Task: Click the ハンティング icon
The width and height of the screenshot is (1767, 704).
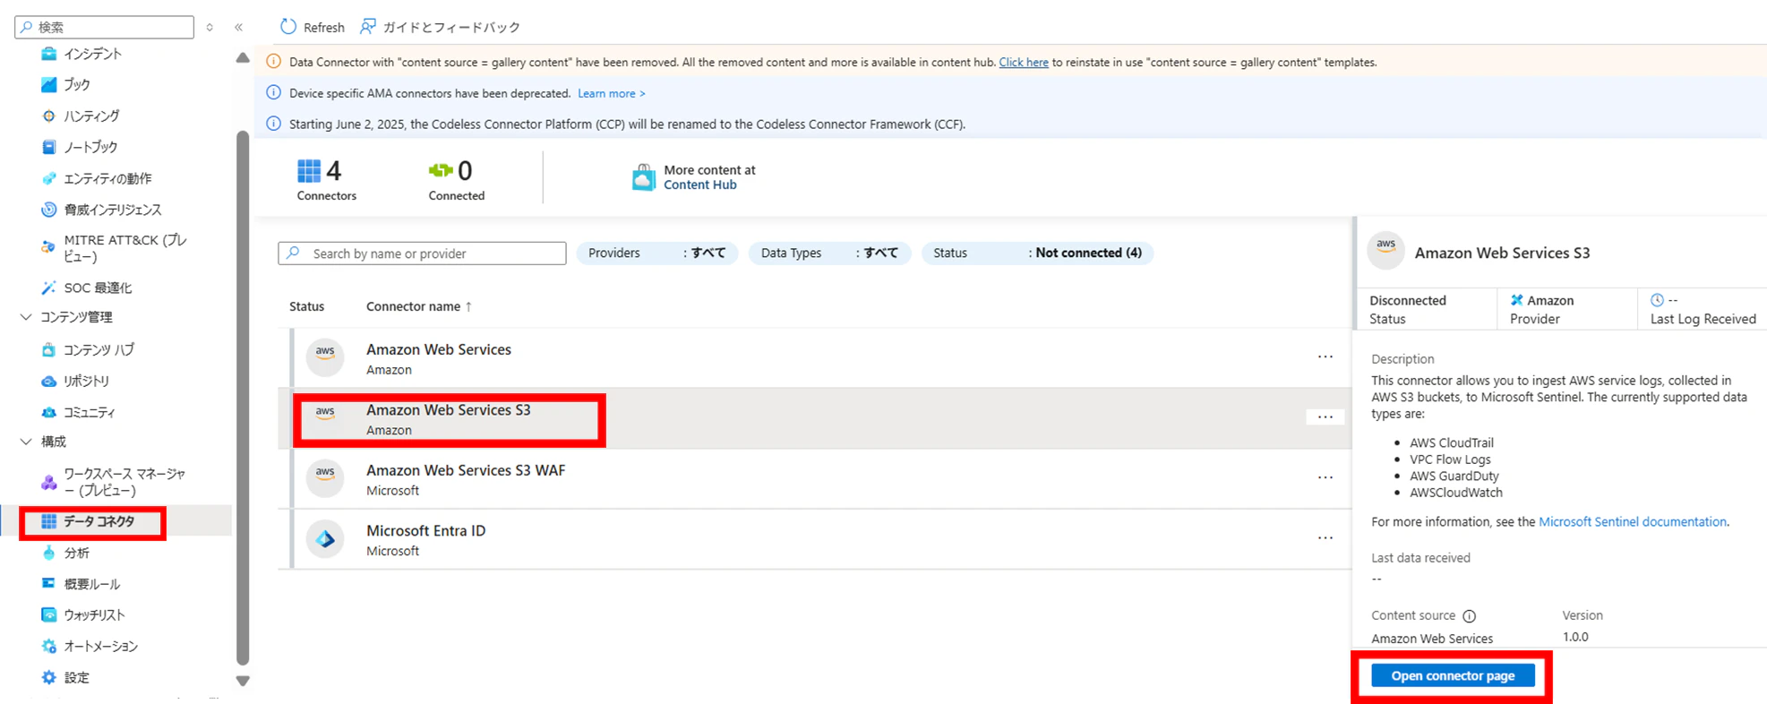Action: [x=48, y=116]
